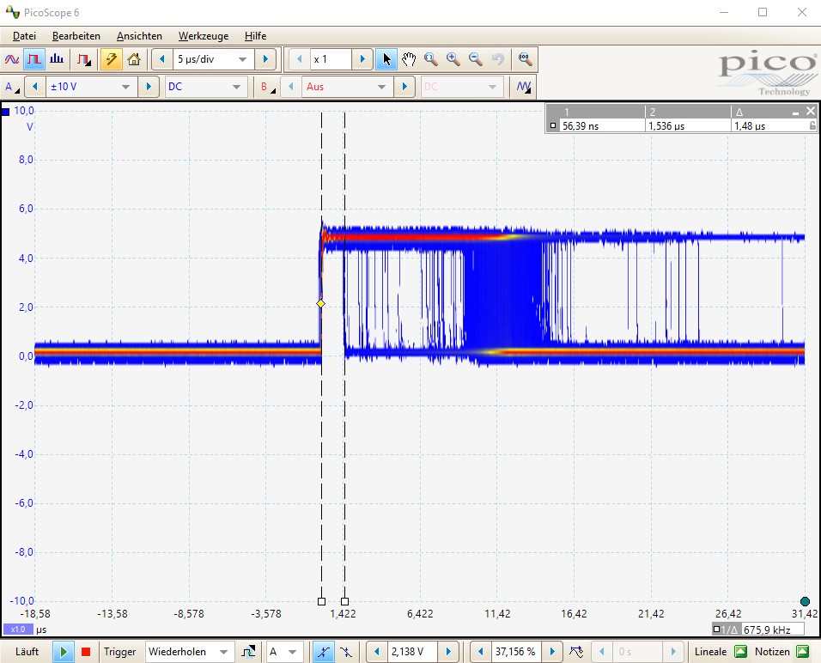Decrease pre-trigger 37,156 %
The image size is (821, 663).
(480, 652)
